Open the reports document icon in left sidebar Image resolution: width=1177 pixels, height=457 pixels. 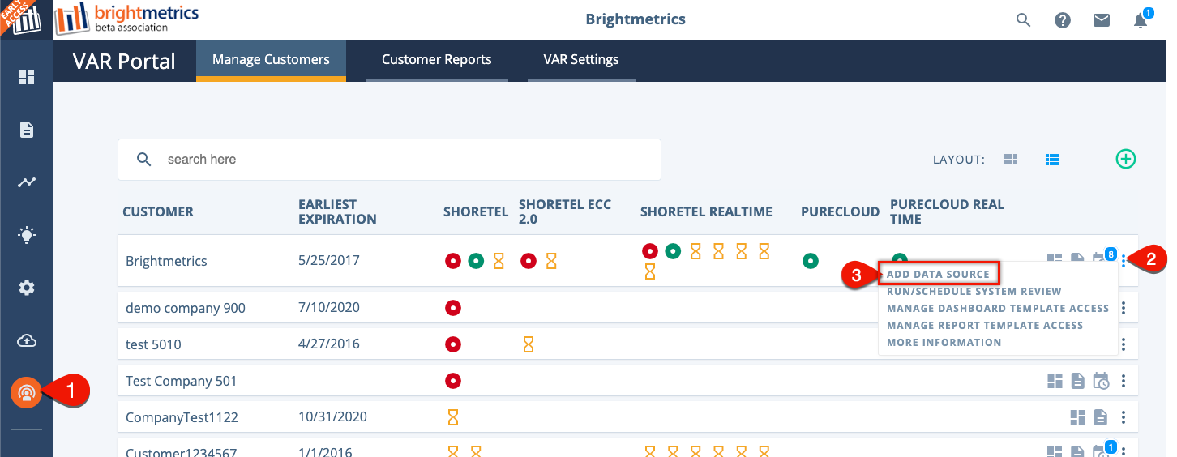coord(27,130)
